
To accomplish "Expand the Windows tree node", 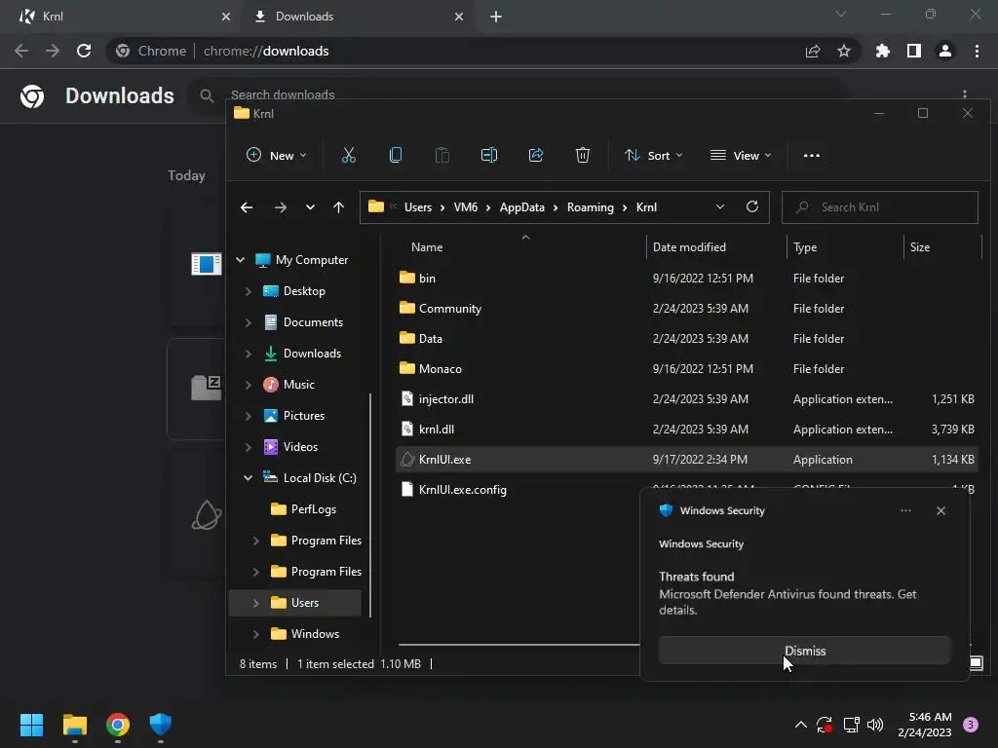I will tap(255, 633).
